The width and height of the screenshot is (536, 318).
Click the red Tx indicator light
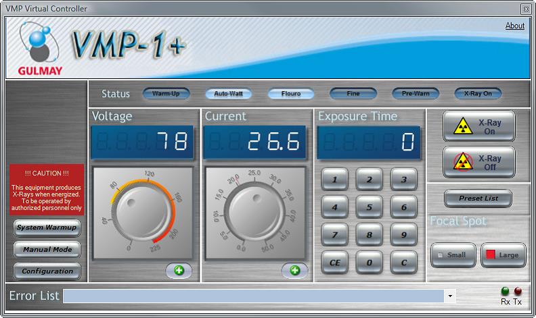coord(518,291)
